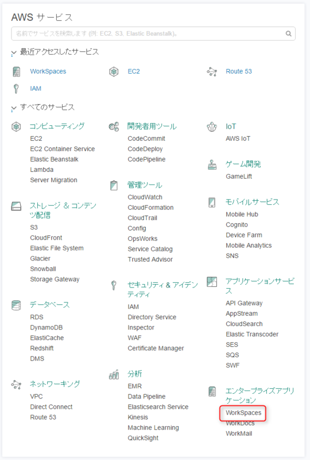Open WorkSpaces from recent services

[x=48, y=71]
